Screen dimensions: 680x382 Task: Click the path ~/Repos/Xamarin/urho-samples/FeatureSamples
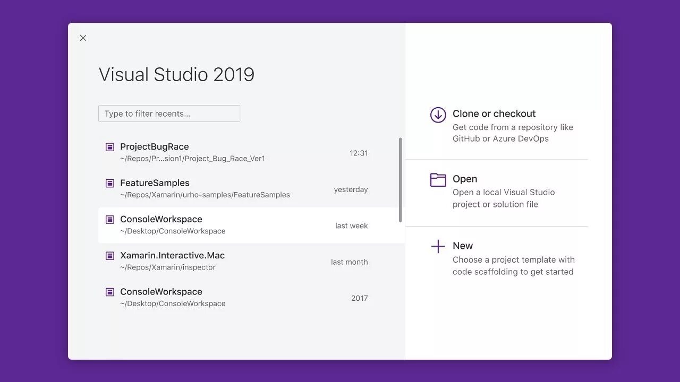[205, 195]
